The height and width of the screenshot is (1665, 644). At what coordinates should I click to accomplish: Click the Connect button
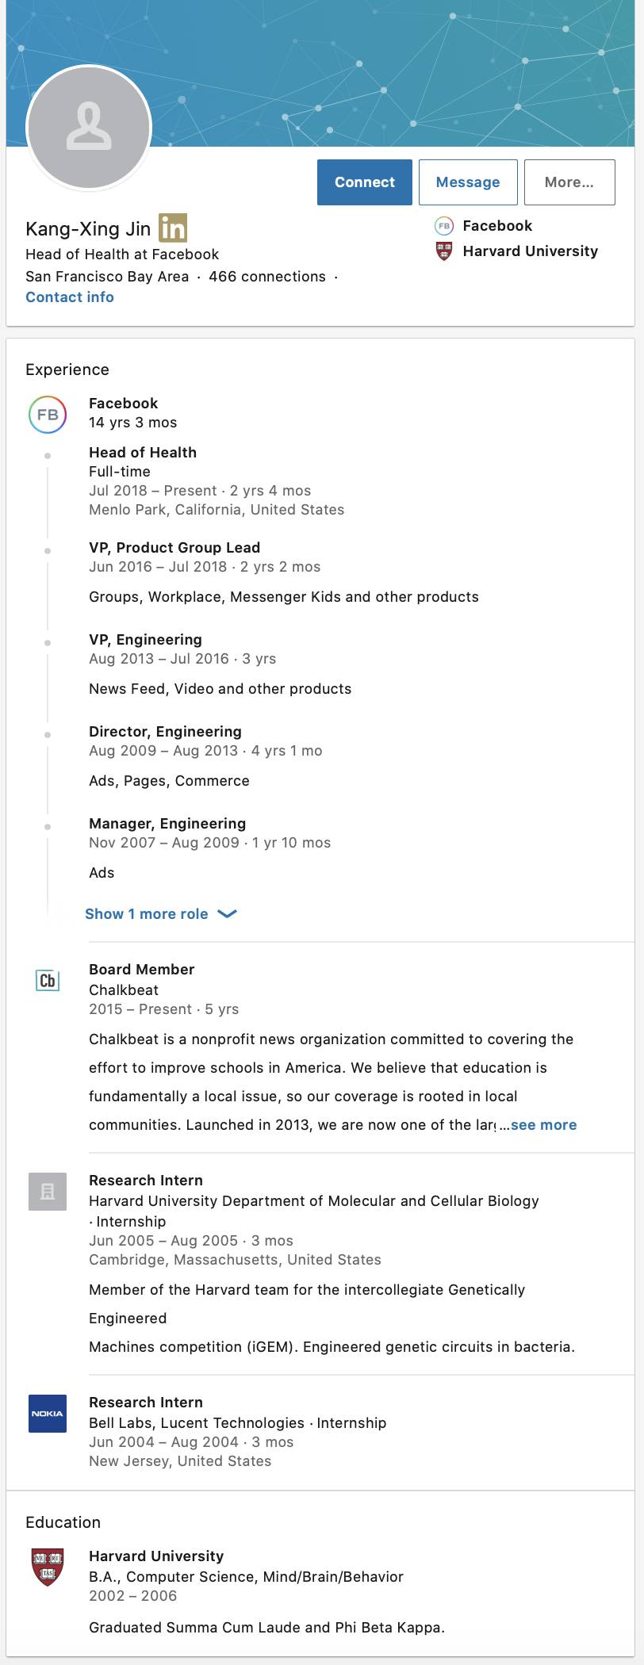pyautogui.click(x=365, y=182)
